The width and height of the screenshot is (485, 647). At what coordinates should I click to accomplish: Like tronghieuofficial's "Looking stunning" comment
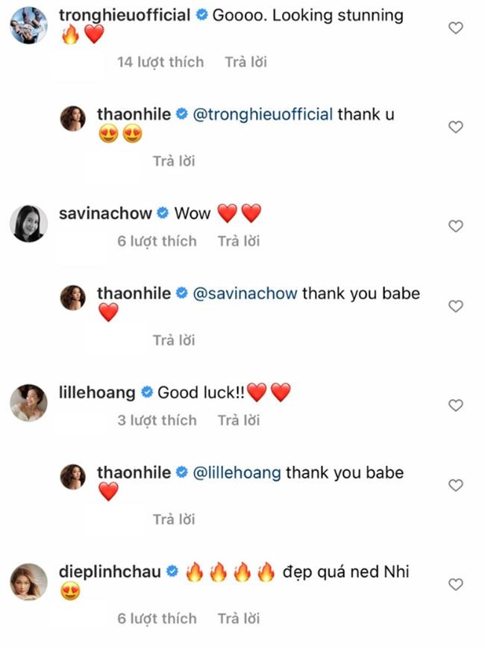tap(455, 28)
